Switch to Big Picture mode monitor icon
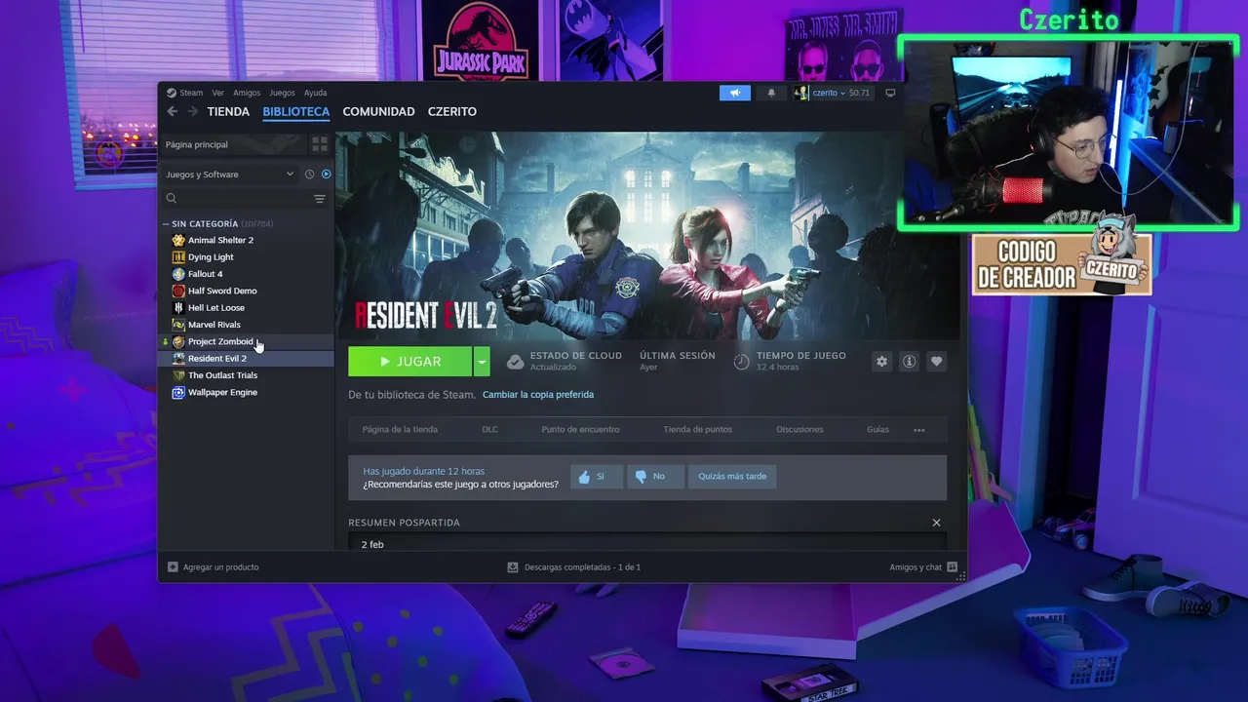This screenshot has width=1248, height=702. pyautogui.click(x=890, y=93)
